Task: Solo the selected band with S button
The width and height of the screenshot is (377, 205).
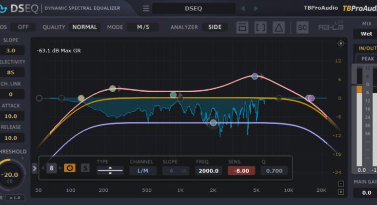Action: point(85,168)
